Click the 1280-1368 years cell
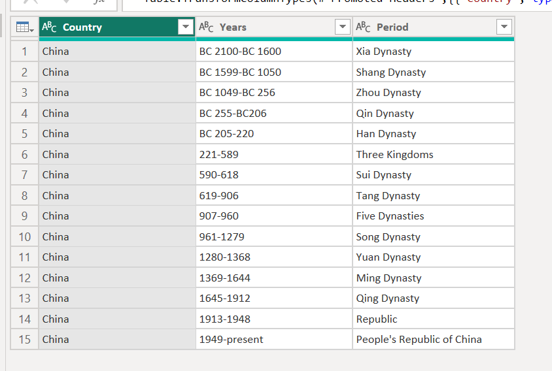 pyautogui.click(x=274, y=257)
